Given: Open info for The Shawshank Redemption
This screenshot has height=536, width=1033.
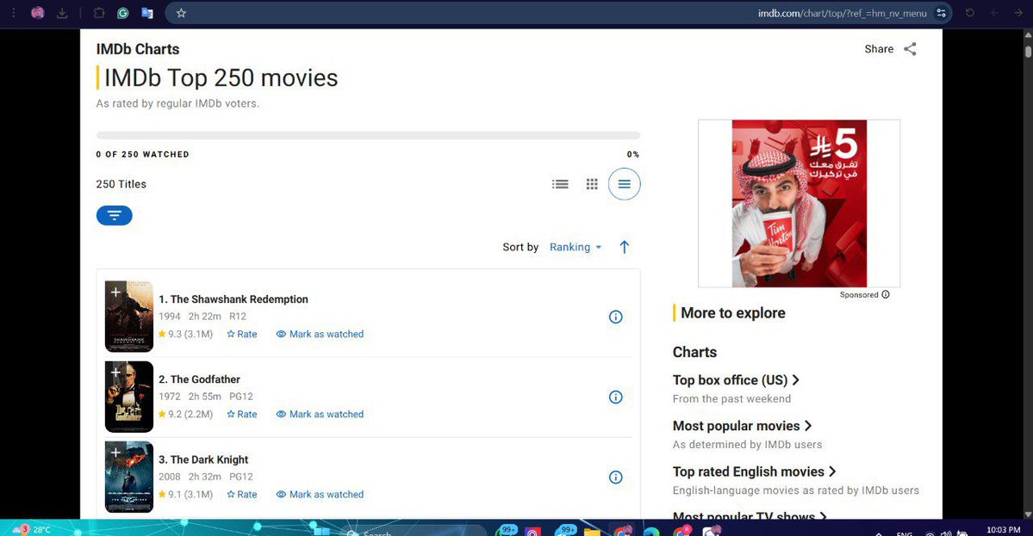Looking at the screenshot, I should (615, 317).
